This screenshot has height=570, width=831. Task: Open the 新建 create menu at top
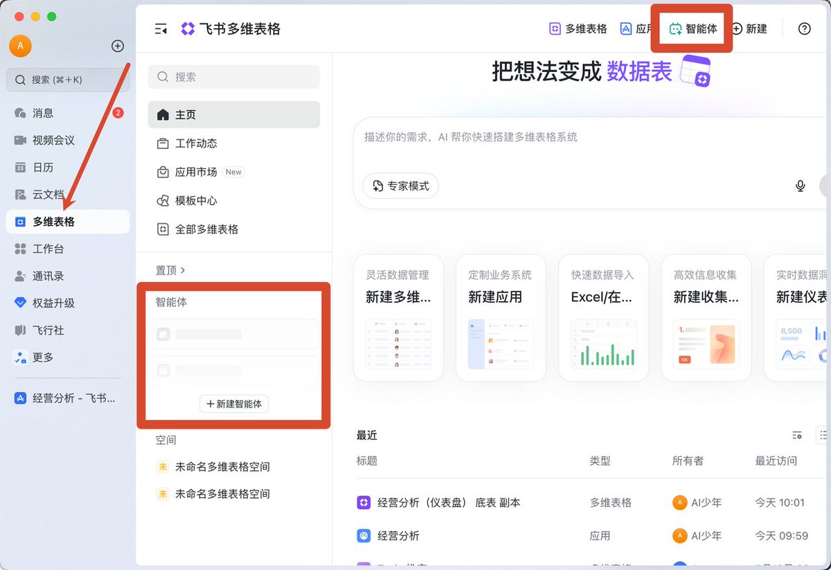coord(749,29)
